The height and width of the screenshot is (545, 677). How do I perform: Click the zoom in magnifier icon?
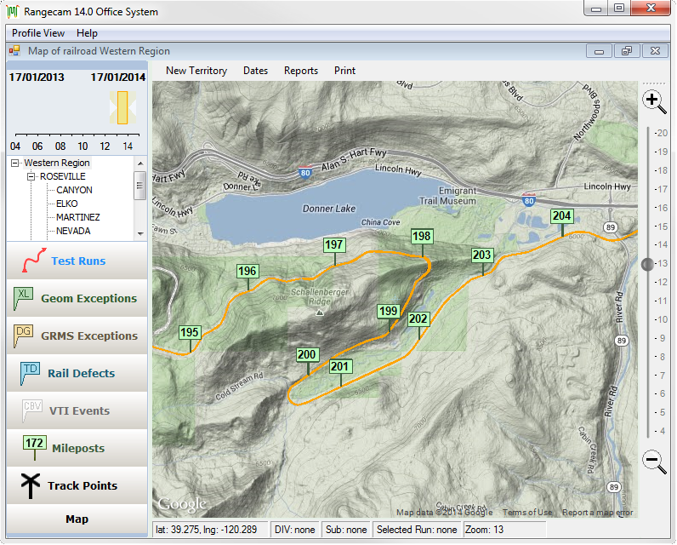[x=653, y=100]
